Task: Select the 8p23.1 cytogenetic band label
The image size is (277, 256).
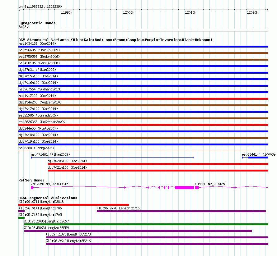Action: click(24, 27)
